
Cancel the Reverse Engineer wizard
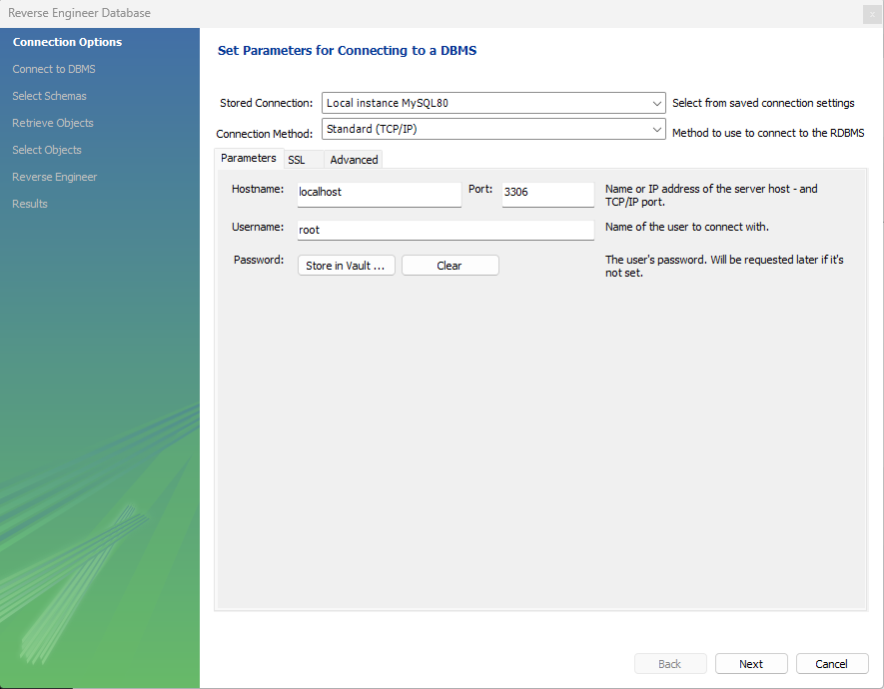click(832, 664)
